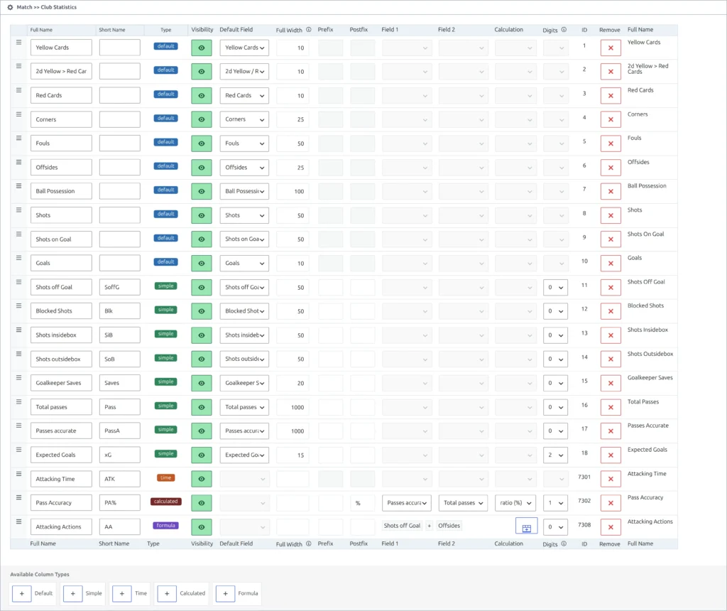Toggle visibility of 2d Yellow > Red Card

[201, 72]
